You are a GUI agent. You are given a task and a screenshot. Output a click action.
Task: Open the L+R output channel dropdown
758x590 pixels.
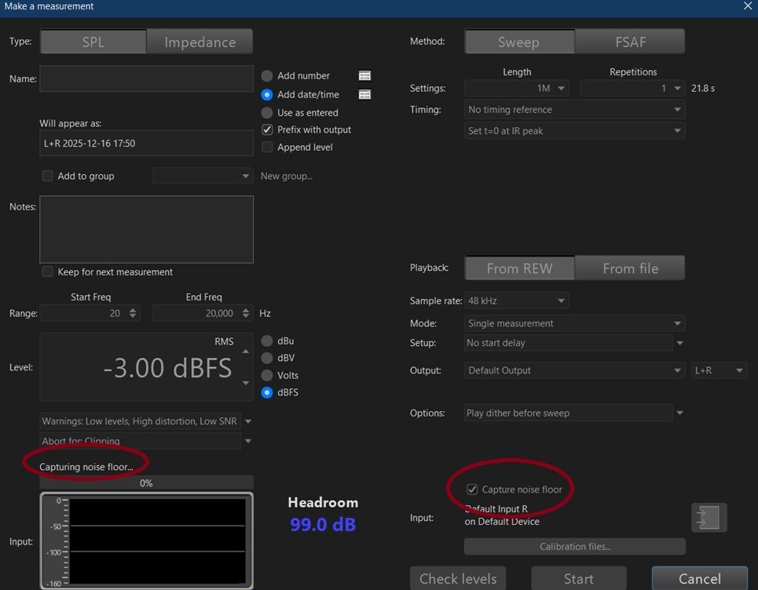coord(719,370)
